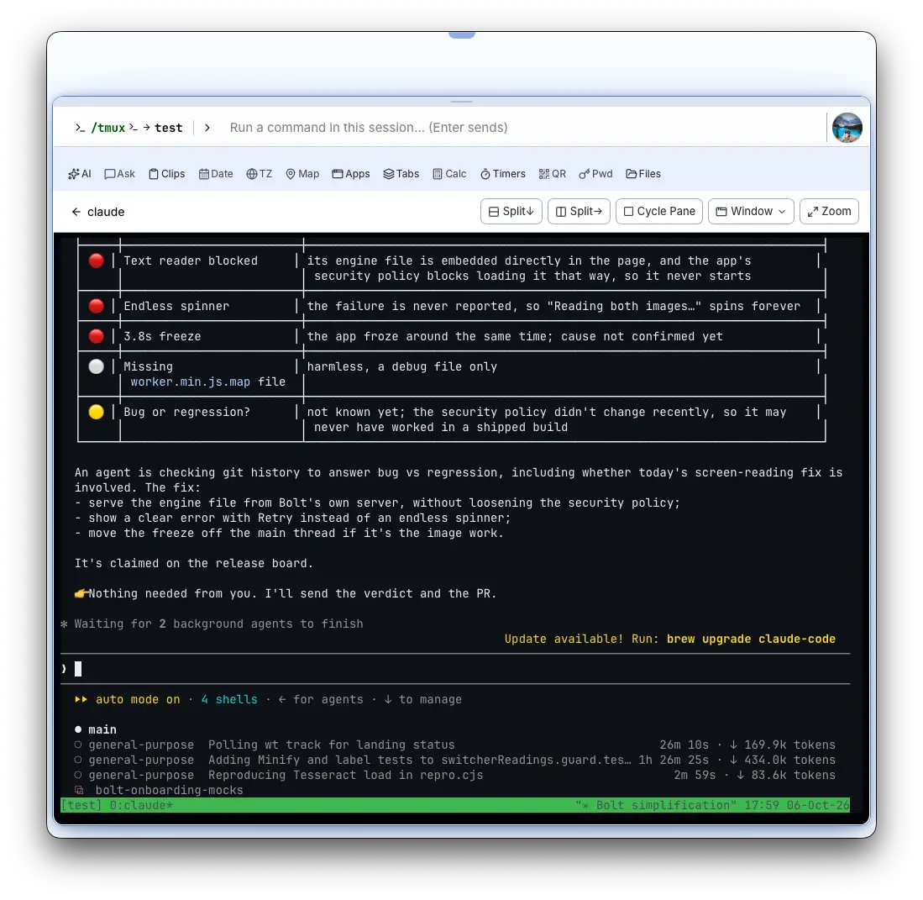Click It's claimed on the release board line
The width and height of the screenshot is (923, 900).
click(x=194, y=563)
